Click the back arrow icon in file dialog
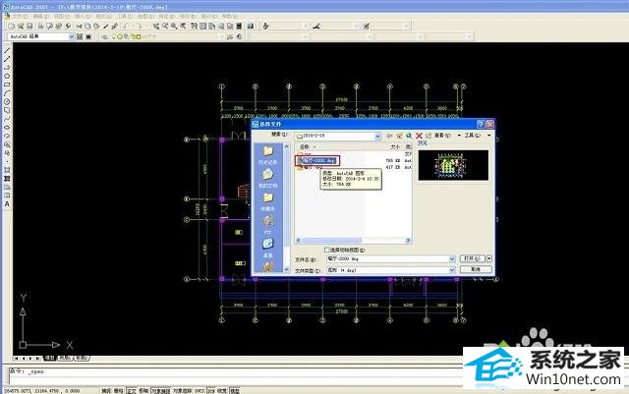The image size is (629, 394). tap(389, 136)
